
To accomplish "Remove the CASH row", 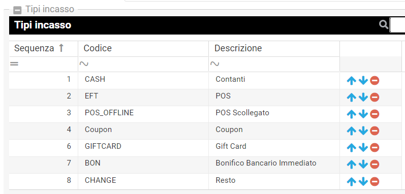I will [x=375, y=81].
